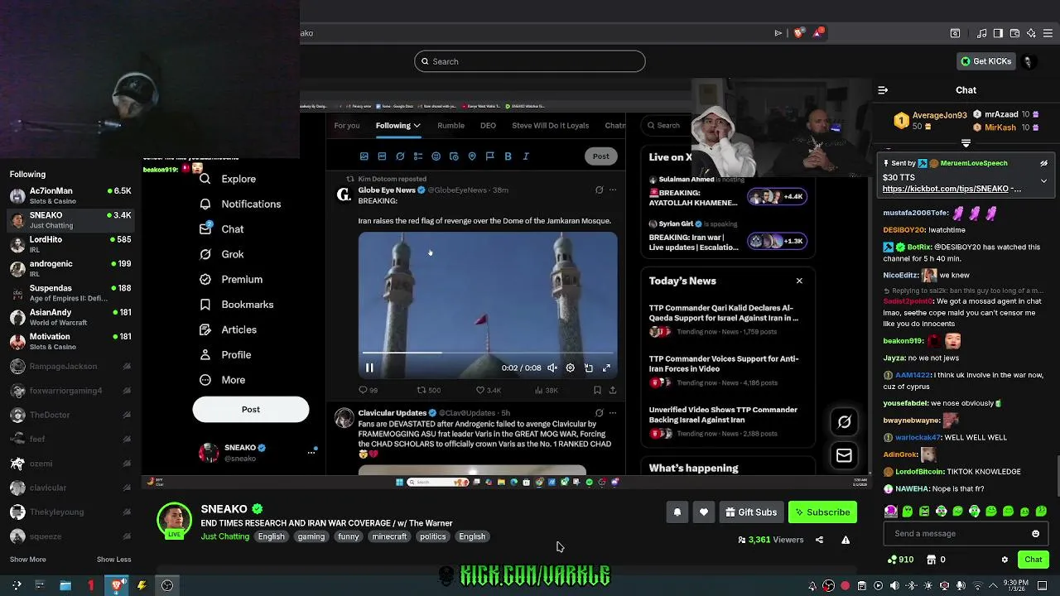The width and height of the screenshot is (1060, 596).
Task: Open browser hamburger menu
Action: point(1048,33)
